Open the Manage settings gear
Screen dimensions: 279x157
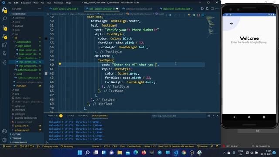click(x=4, y=140)
